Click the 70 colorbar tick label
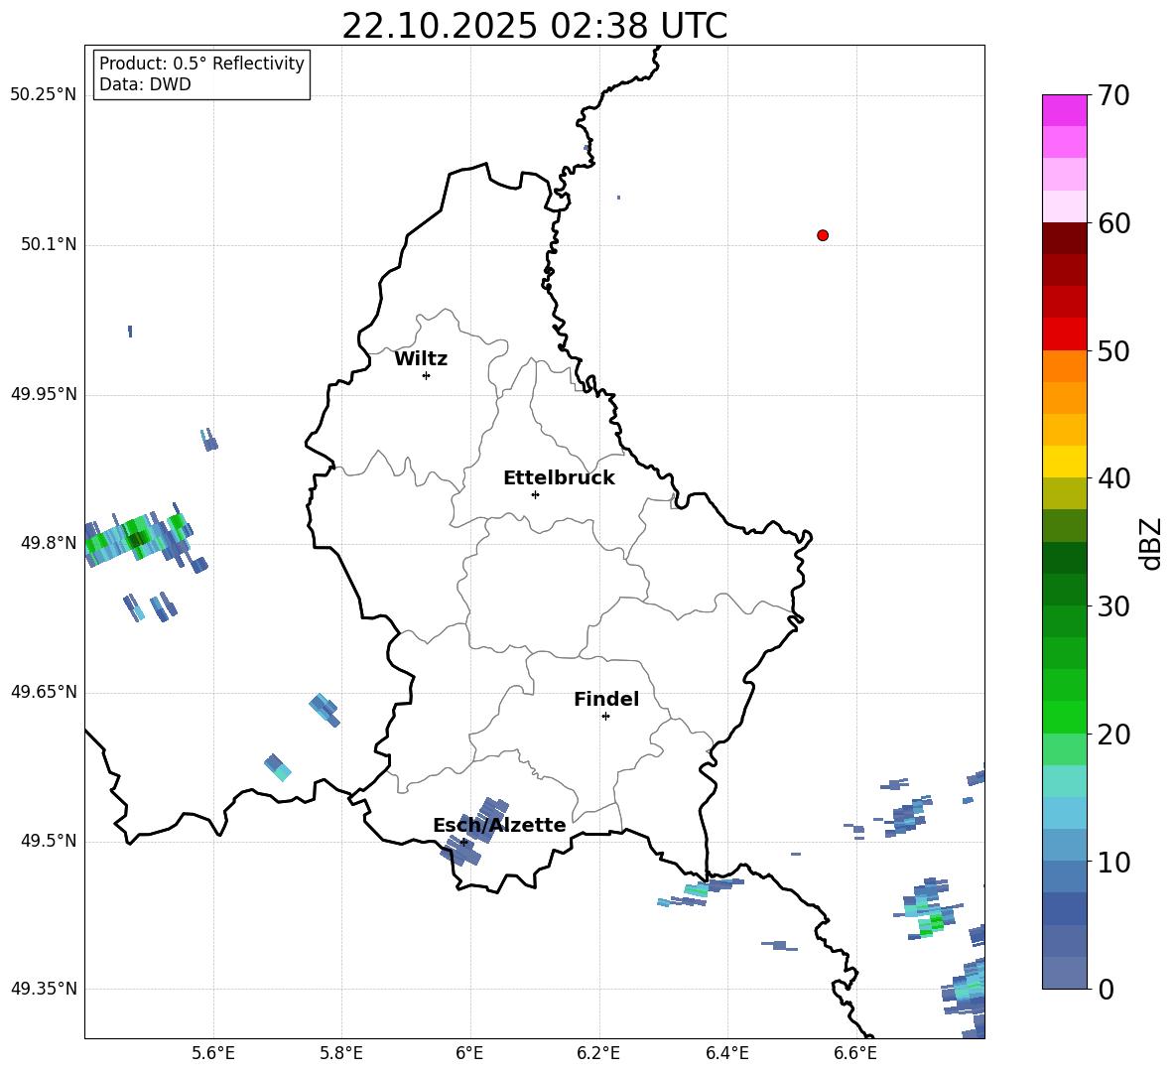 [x=1112, y=96]
